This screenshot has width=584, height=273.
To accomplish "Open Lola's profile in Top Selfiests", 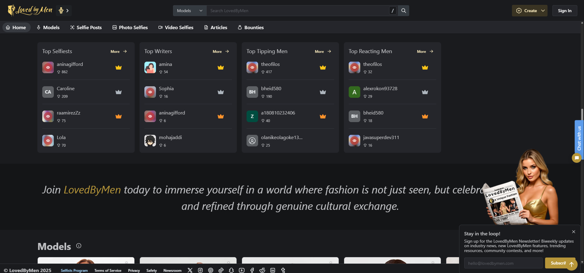I will tap(61, 138).
